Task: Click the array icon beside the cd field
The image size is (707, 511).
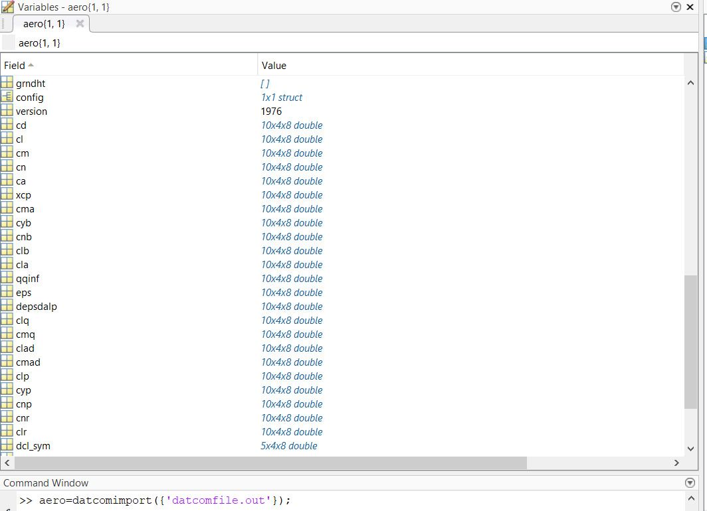Action: pyautogui.click(x=7, y=125)
